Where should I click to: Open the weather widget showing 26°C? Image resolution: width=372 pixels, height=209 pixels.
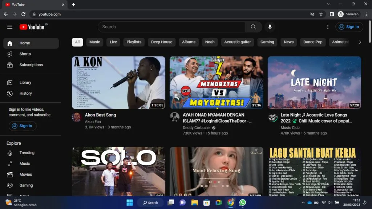21,202
